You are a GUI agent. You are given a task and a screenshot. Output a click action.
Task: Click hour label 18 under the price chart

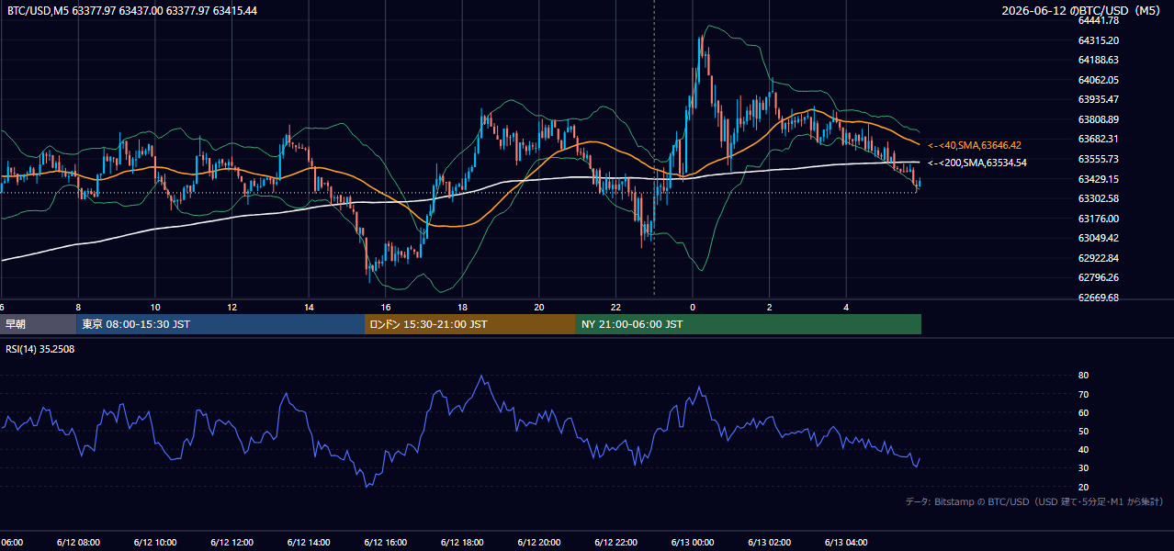pyautogui.click(x=462, y=308)
